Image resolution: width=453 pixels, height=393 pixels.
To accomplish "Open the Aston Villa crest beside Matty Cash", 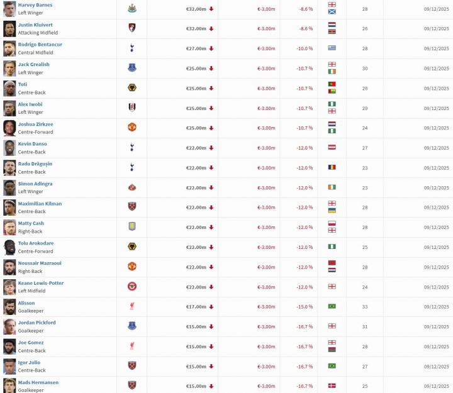I will (131, 227).
